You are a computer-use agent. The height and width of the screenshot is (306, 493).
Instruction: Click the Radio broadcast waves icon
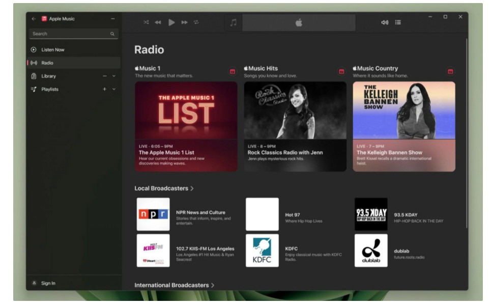pyautogui.click(x=34, y=63)
